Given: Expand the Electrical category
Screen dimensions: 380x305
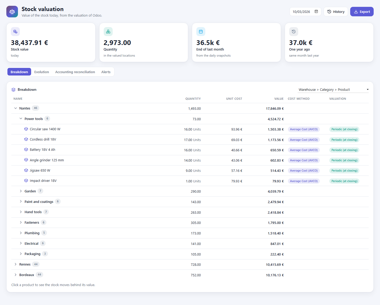Looking at the screenshot, I should (21, 243).
